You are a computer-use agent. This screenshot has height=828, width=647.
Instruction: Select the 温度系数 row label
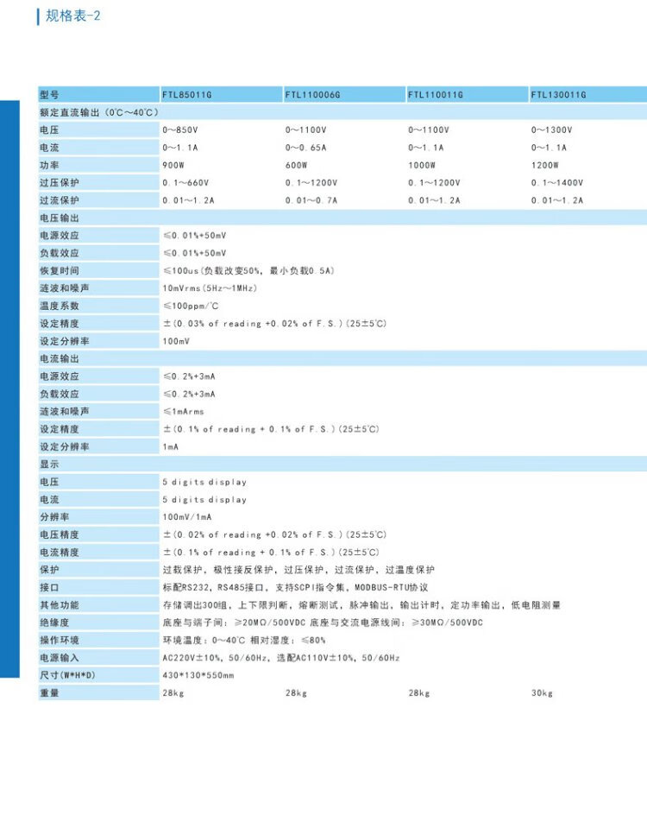click(x=60, y=306)
